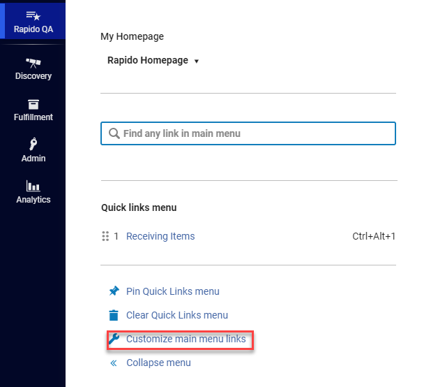Click the double-chevron collapse icon
The image size is (431, 387).
tap(114, 363)
